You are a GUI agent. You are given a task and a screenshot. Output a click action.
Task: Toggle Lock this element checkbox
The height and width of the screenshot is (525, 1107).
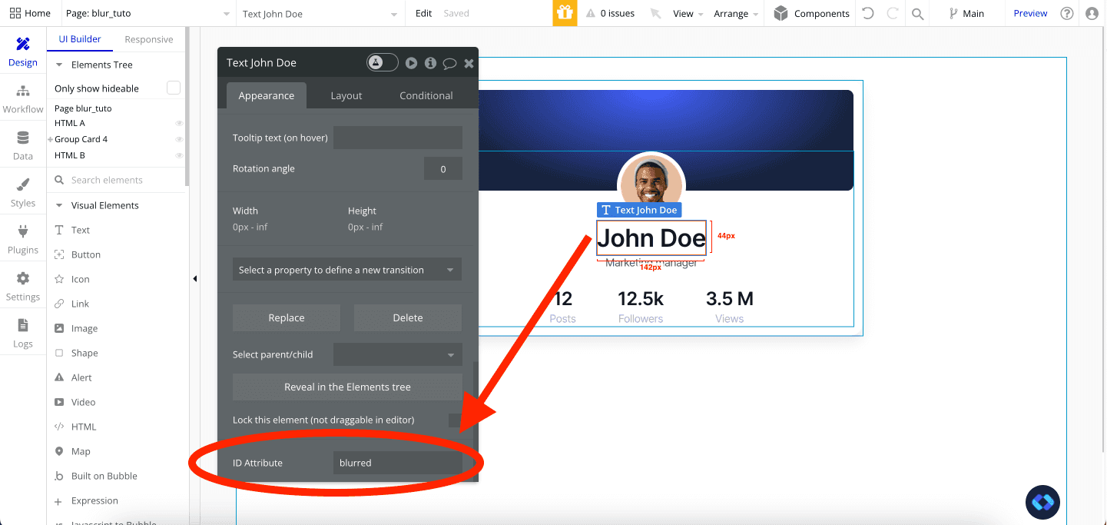pos(456,420)
